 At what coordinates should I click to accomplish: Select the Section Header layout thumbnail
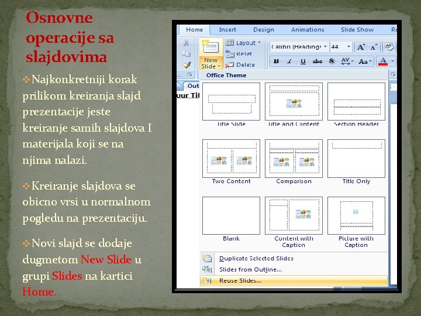coord(356,102)
